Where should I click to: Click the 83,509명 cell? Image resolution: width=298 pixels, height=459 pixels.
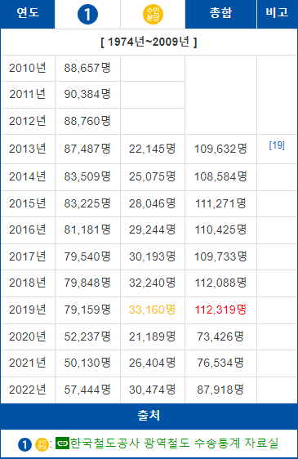pyautogui.click(x=87, y=176)
